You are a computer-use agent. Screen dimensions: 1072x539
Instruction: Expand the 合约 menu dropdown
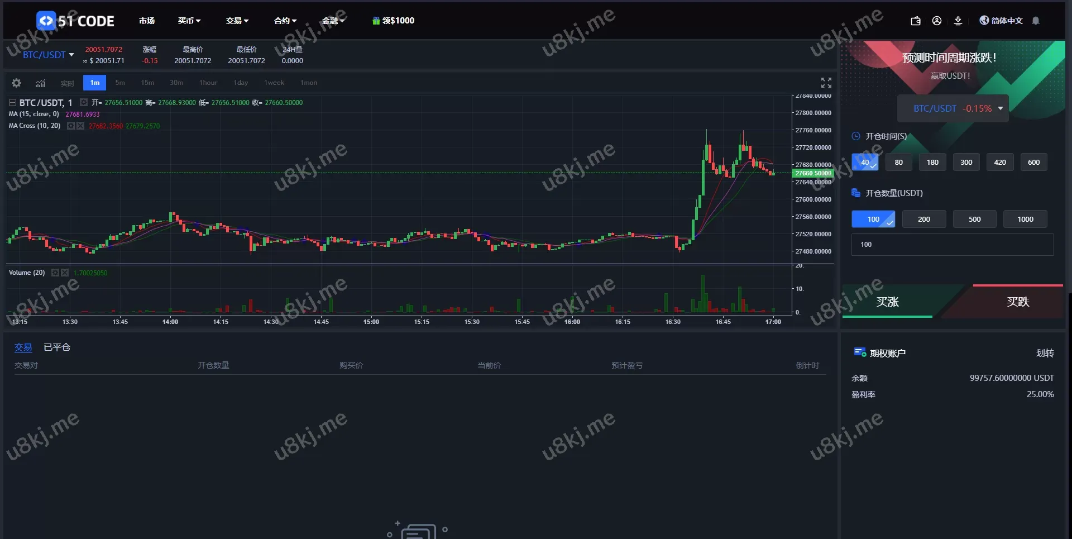(285, 21)
